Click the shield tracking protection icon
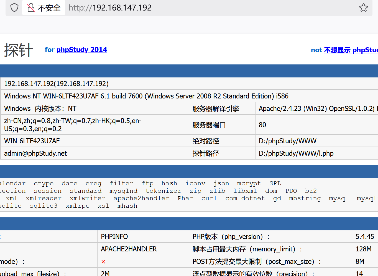This screenshot has height=276, width=378. click(x=14, y=7)
